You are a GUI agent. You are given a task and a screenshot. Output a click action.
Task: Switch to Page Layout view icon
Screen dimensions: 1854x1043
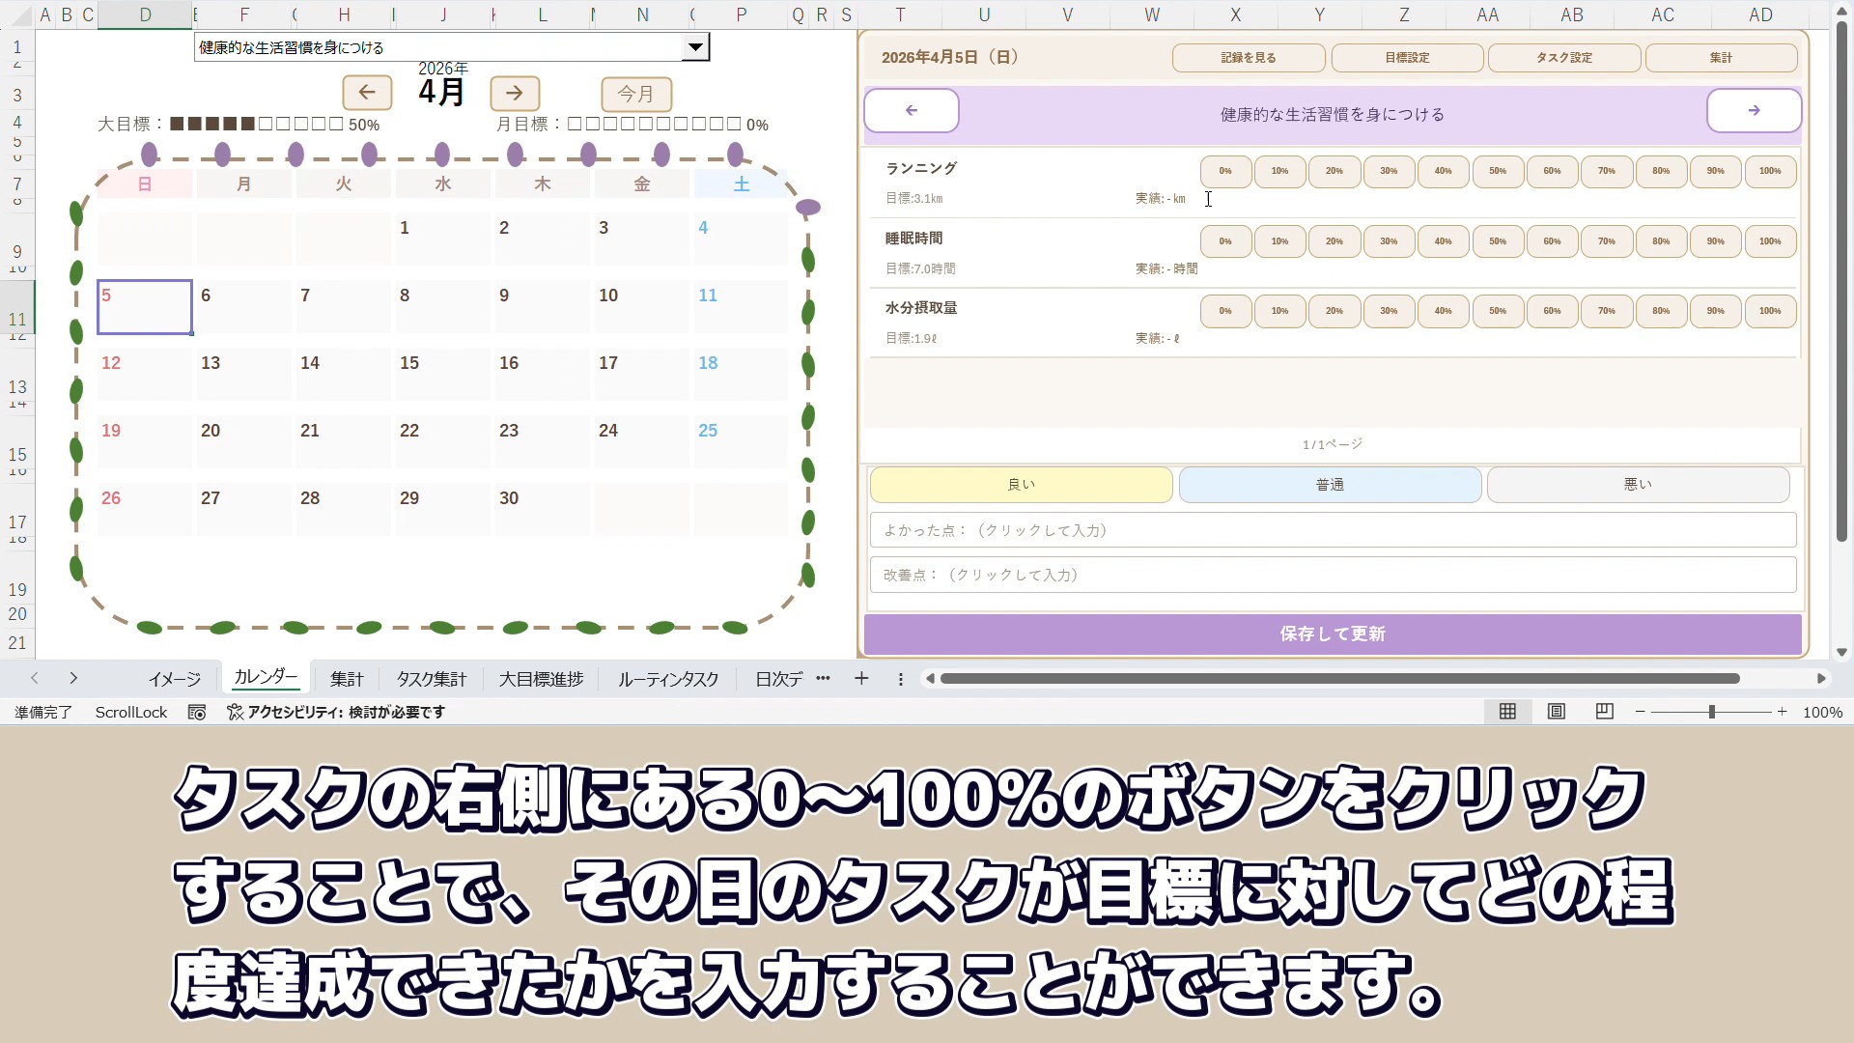(x=1556, y=712)
